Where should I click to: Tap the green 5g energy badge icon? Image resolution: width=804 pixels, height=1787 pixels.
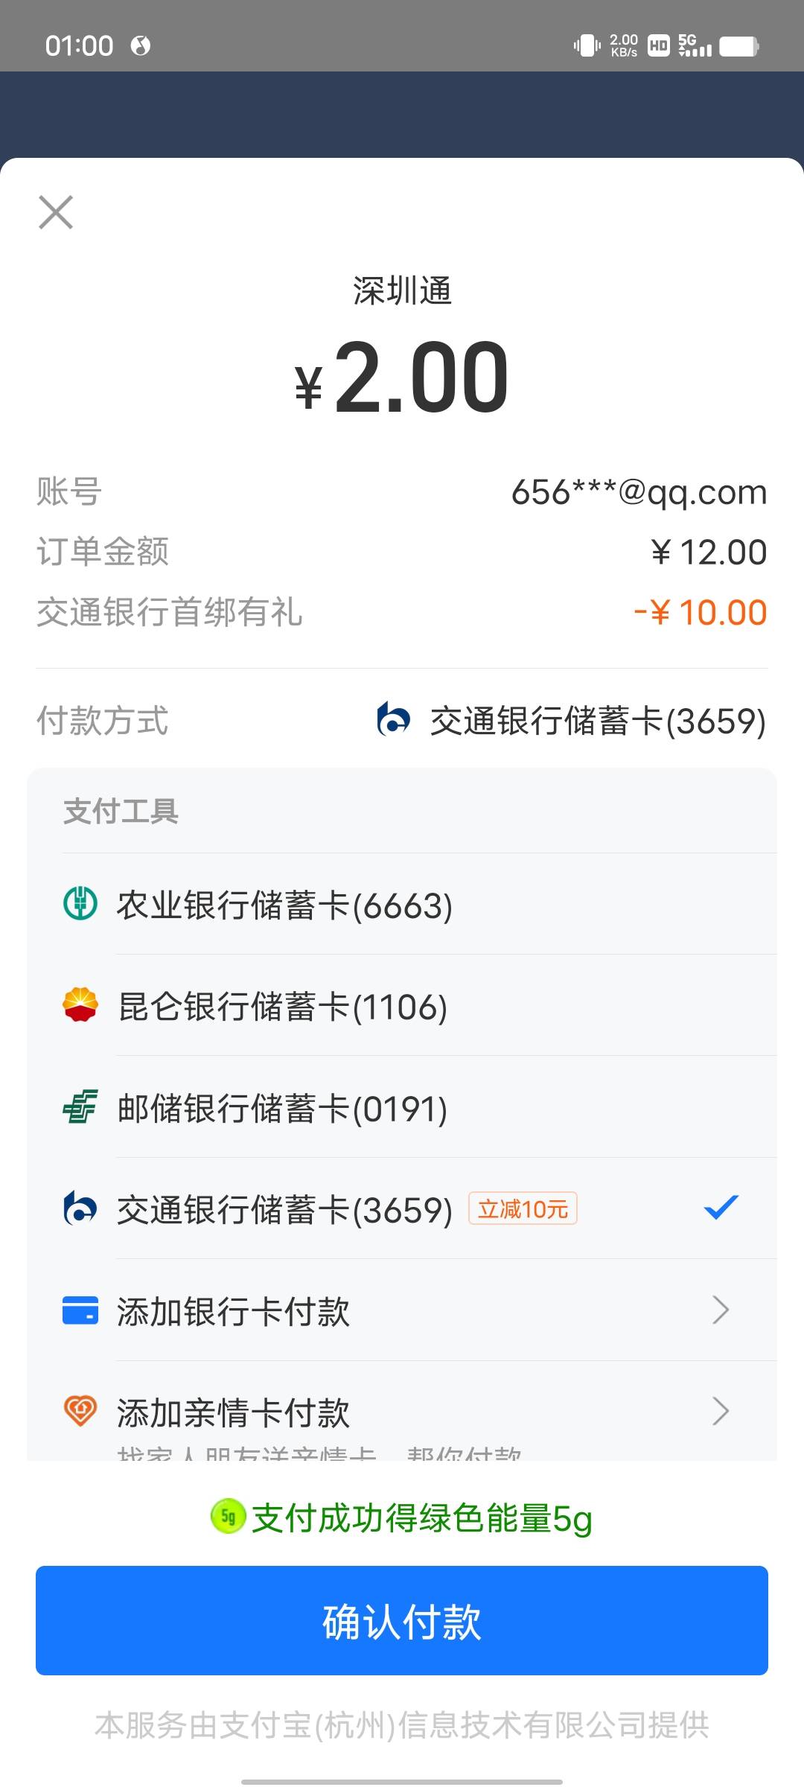point(228,1517)
